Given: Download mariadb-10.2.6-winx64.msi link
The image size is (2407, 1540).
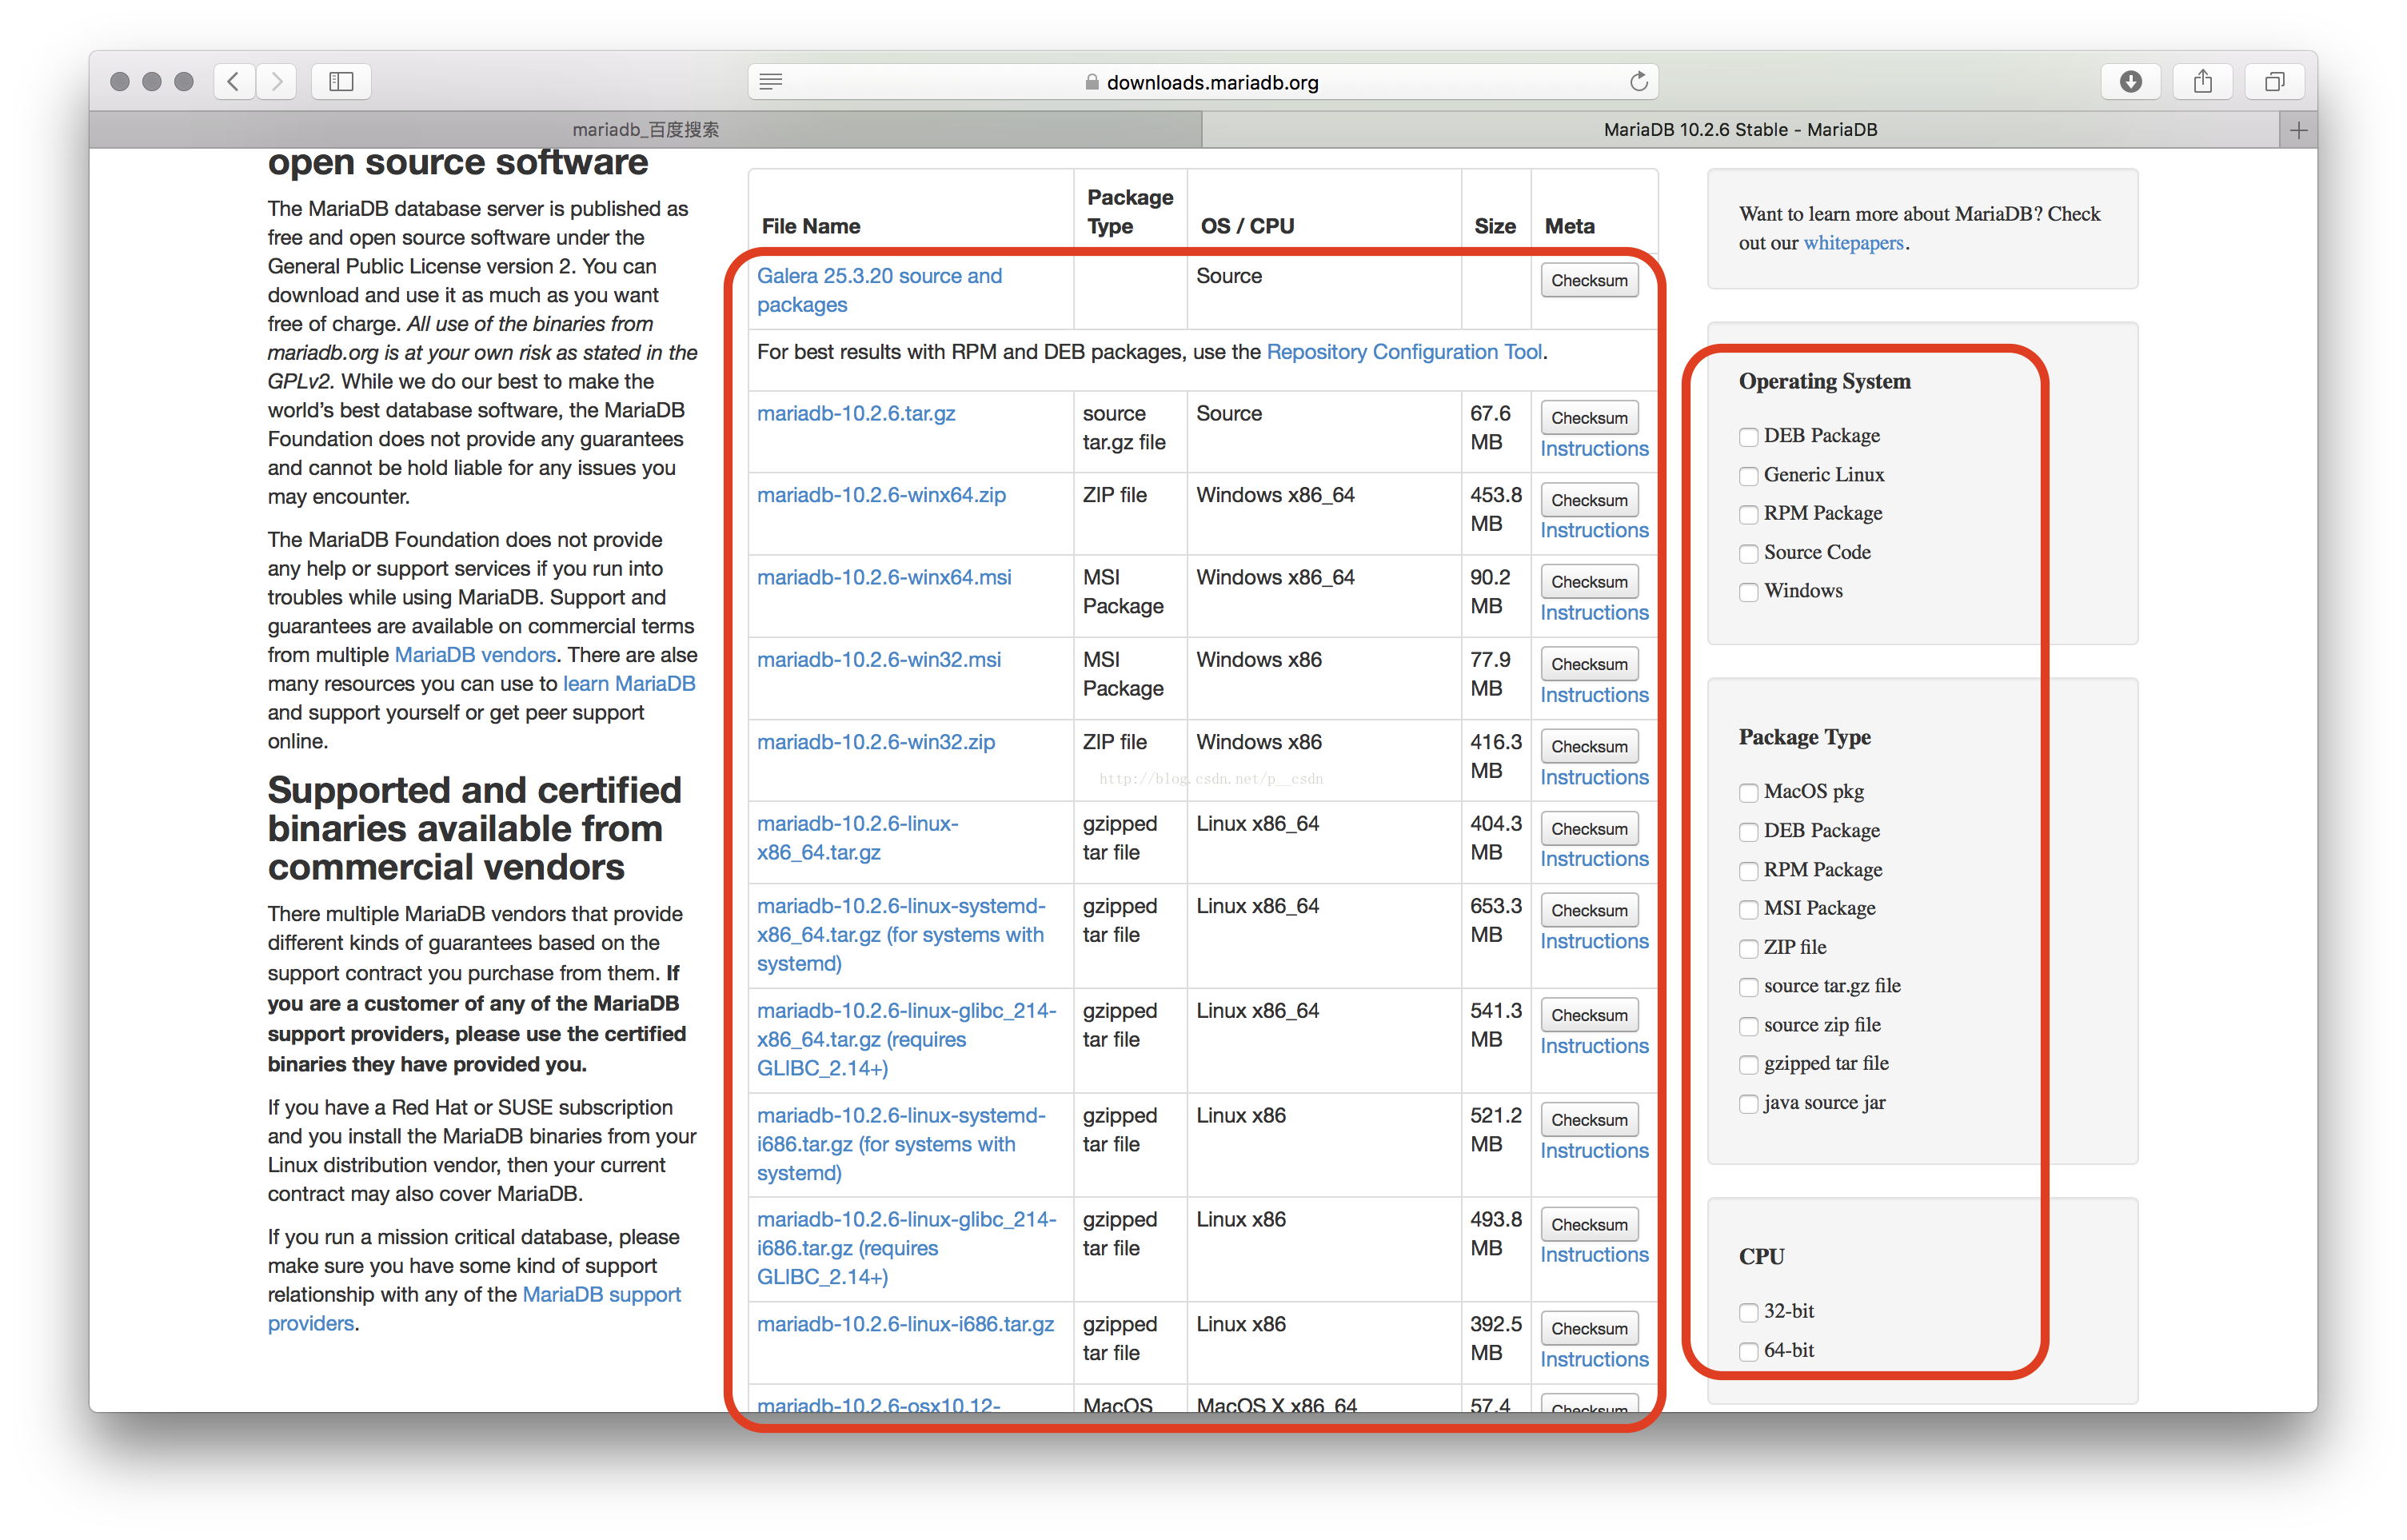Looking at the screenshot, I should 883,577.
